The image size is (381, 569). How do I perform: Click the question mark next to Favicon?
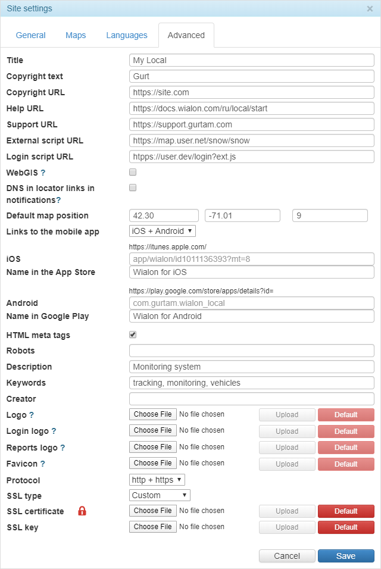click(x=43, y=464)
